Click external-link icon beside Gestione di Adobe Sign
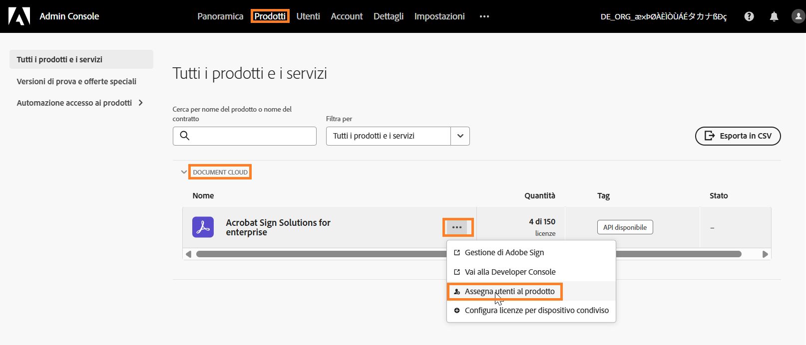 pos(456,253)
